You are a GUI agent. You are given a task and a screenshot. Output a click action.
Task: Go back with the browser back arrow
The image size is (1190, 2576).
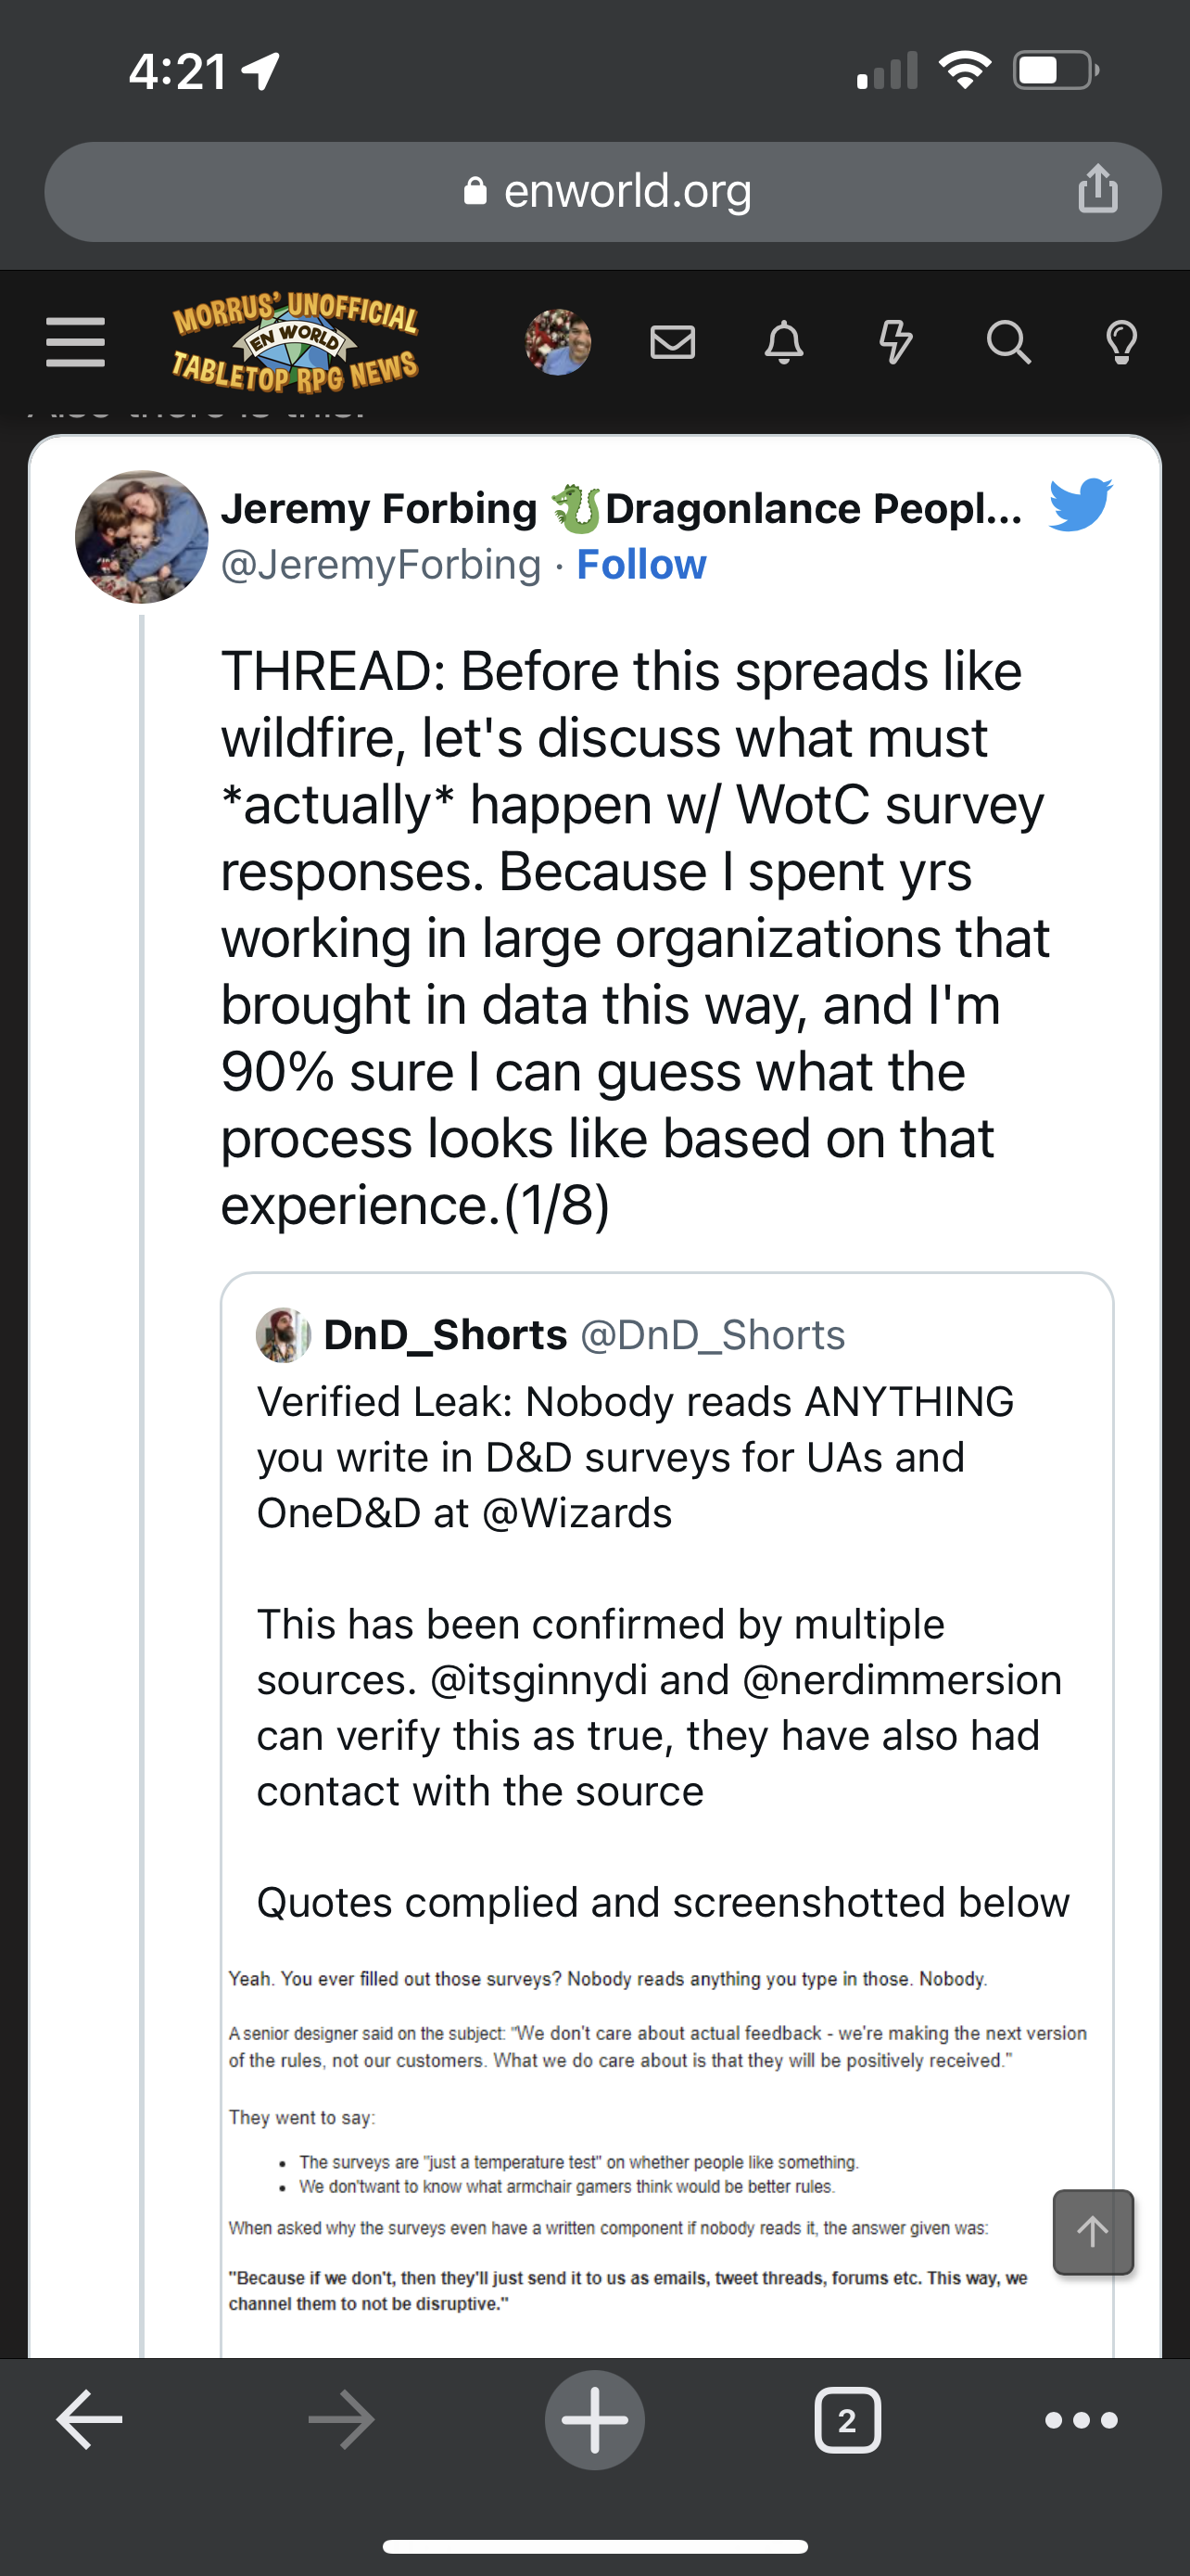(x=90, y=2420)
